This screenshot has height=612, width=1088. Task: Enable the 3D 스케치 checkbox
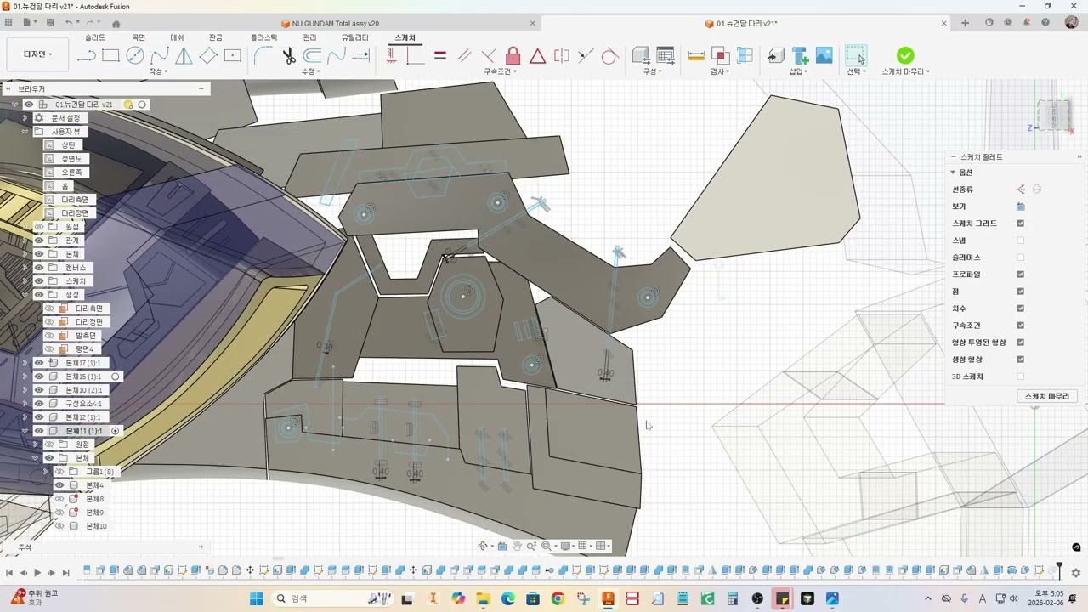click(1020, 377)
